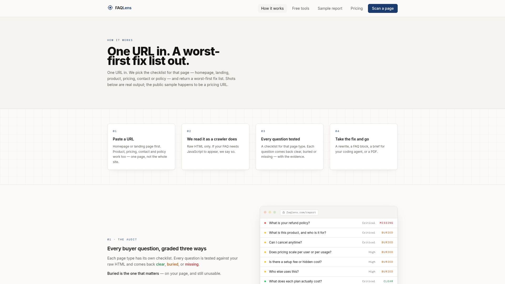The image size is (505, 284).
Task: Select the 'Can I cancel anytime?' row
Action: pos(329,242)
